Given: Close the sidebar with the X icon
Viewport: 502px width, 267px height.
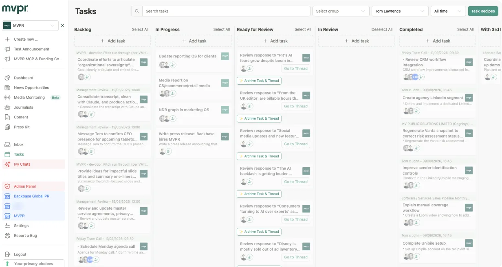Looking at the screenshot, I should click(x=62, y=26).
